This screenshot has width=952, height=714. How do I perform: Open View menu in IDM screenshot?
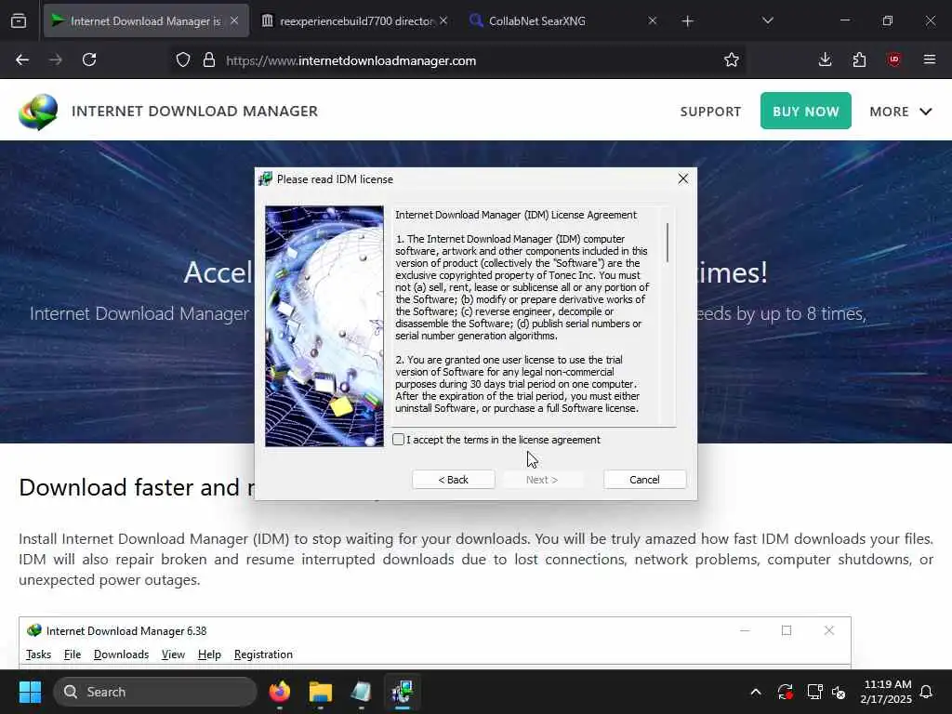[x=173, y=654]
